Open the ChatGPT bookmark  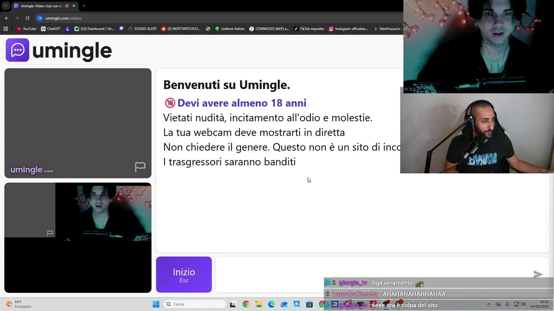(x=51, y=29)
